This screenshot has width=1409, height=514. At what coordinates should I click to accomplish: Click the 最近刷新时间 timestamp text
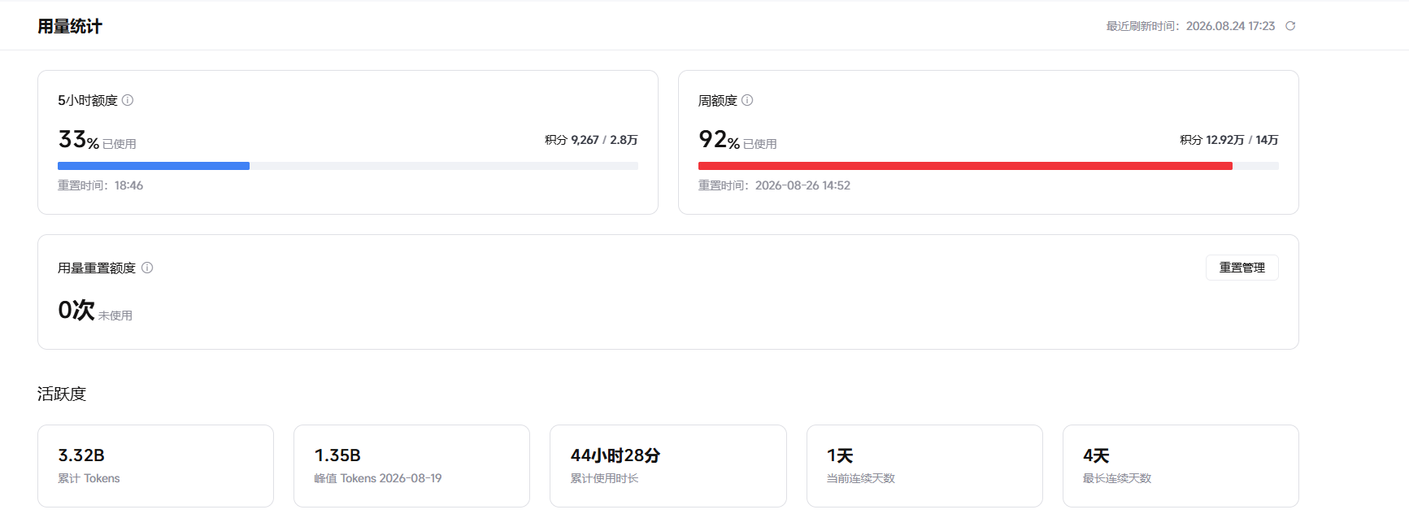coord(1190,26)
